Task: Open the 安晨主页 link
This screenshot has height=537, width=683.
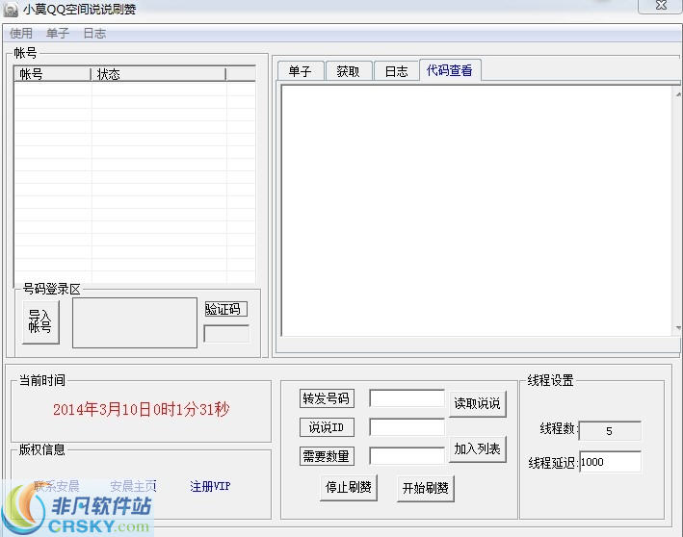Action: click(x=133, y=486)
